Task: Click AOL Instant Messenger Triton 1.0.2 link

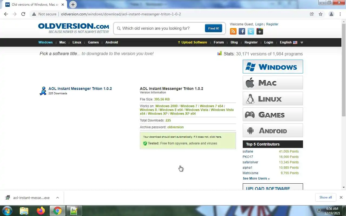Action: pyautogui.click(x=80, y=89)
